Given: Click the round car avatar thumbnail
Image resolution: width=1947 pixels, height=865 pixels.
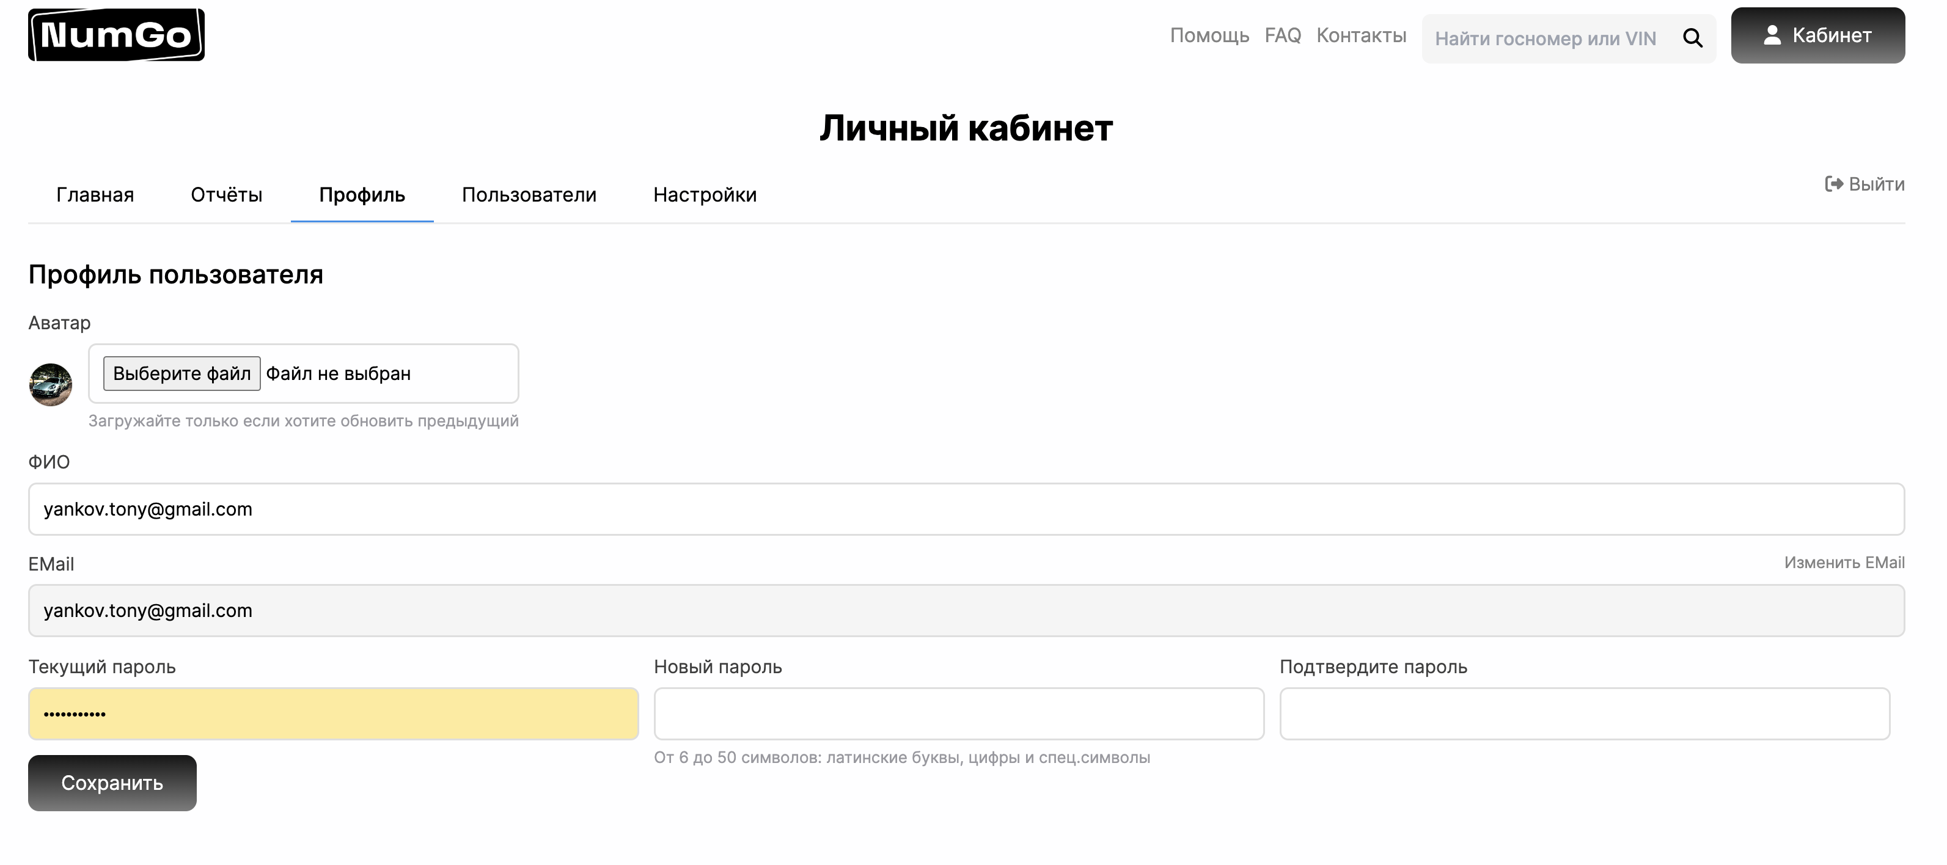Looking at the screenshot, I should click(51, 384).
